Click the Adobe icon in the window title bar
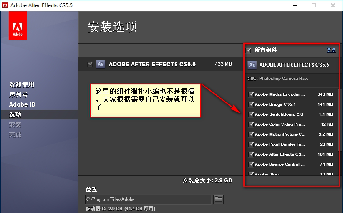343x221 pixels. pyautogui.click(x=5, y=5)
